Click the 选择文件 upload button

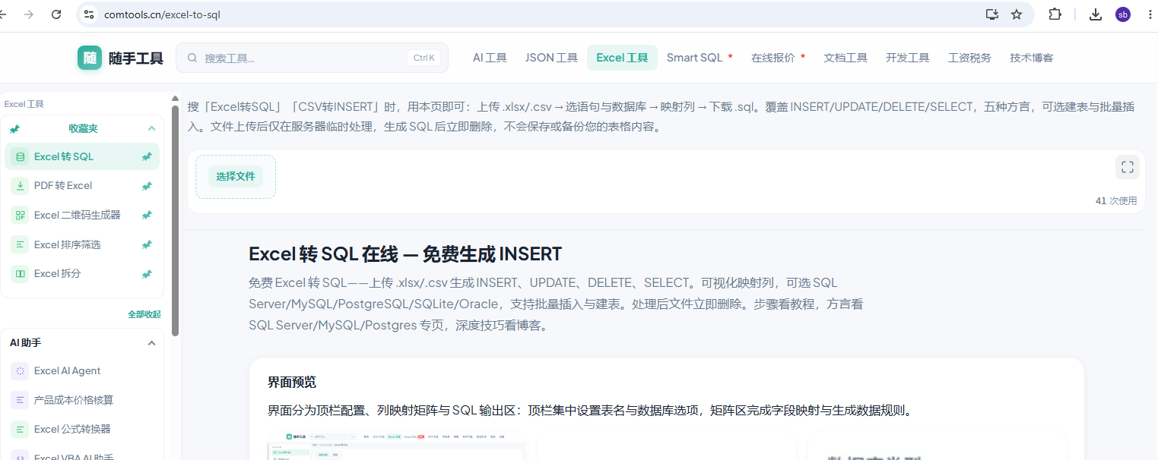(236, 177)
